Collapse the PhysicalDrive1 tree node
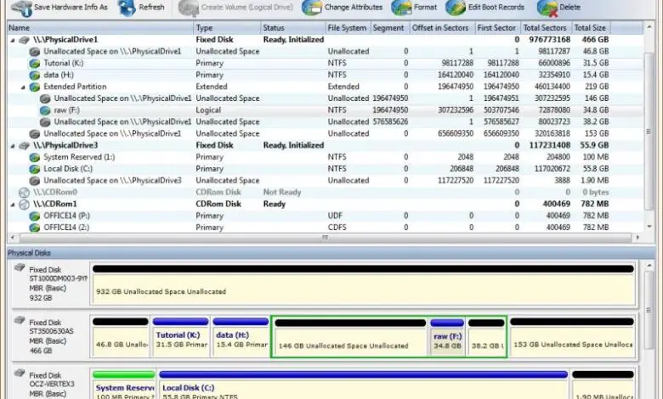Image resolution: width=663 pixels, height=399 pixels. point(13,40)
